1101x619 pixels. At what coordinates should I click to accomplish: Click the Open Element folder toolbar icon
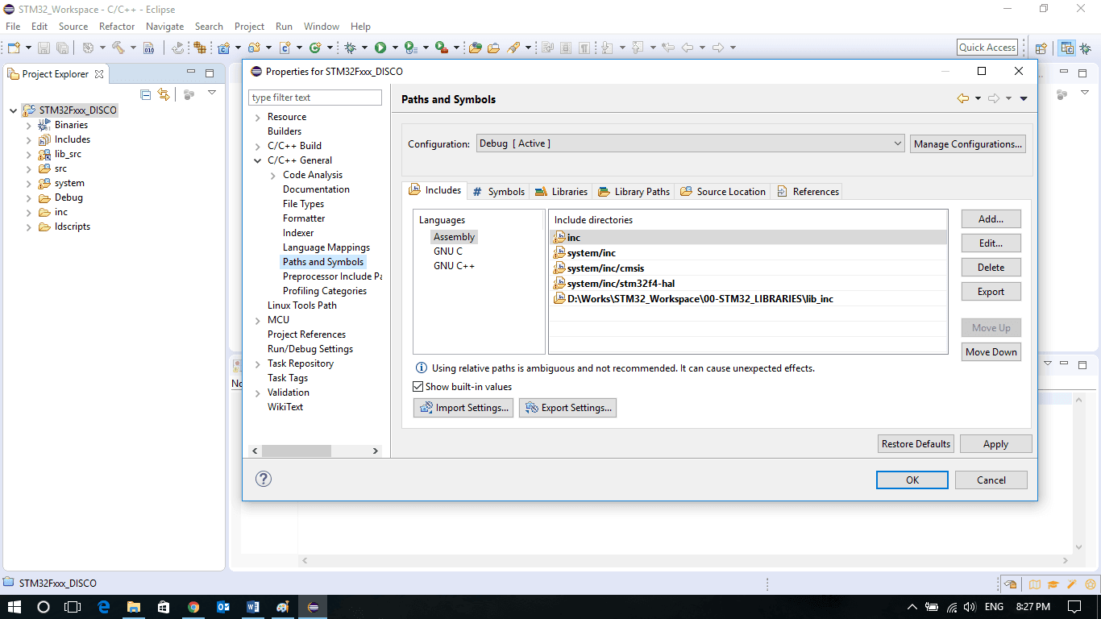[475, 48]
